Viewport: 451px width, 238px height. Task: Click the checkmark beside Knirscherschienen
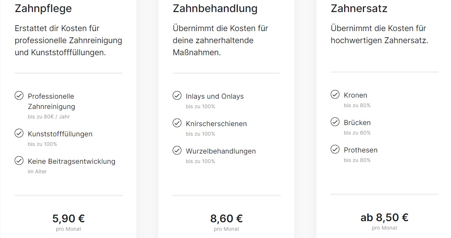coord(177,123)
